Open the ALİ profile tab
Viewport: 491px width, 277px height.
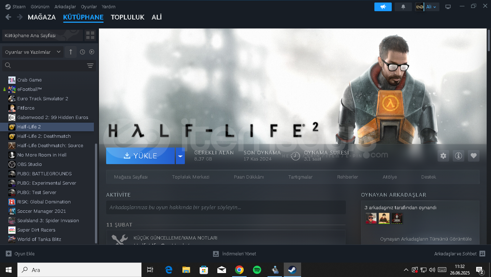(157, 17)
